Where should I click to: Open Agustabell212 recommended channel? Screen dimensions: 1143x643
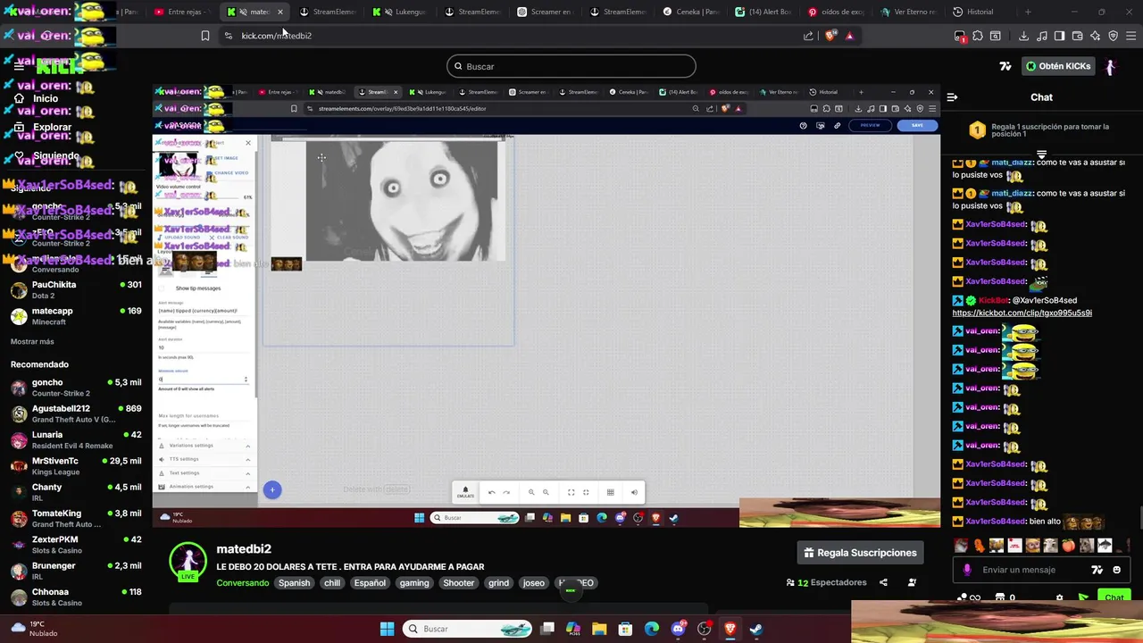click(x=76, y=414)
